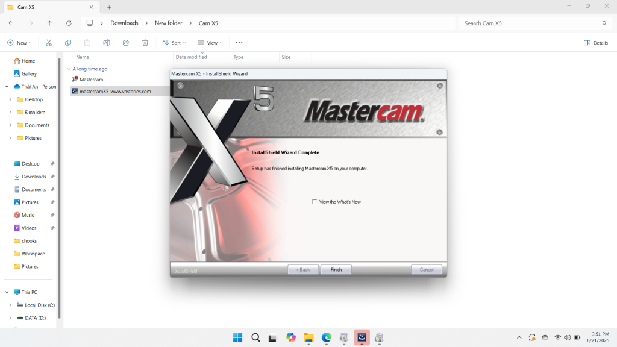The image size is (617, 347).
Task: Show hidden system tray icons
Action: [x=519, y=337]
